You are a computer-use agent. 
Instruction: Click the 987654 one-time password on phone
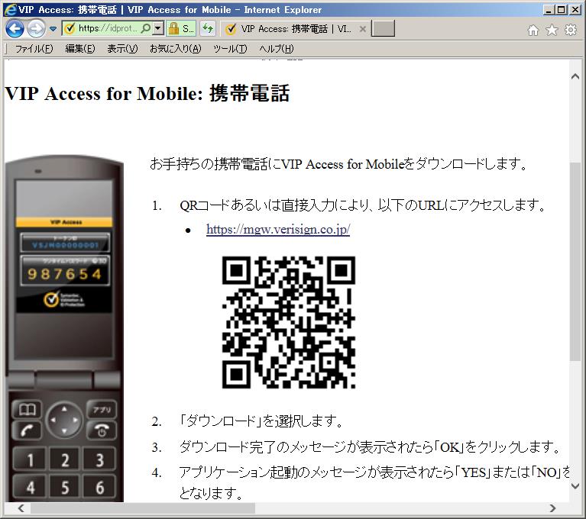pos(65,274)
